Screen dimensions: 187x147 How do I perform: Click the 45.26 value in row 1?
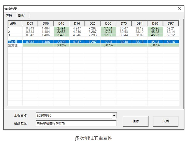point(155,28)
